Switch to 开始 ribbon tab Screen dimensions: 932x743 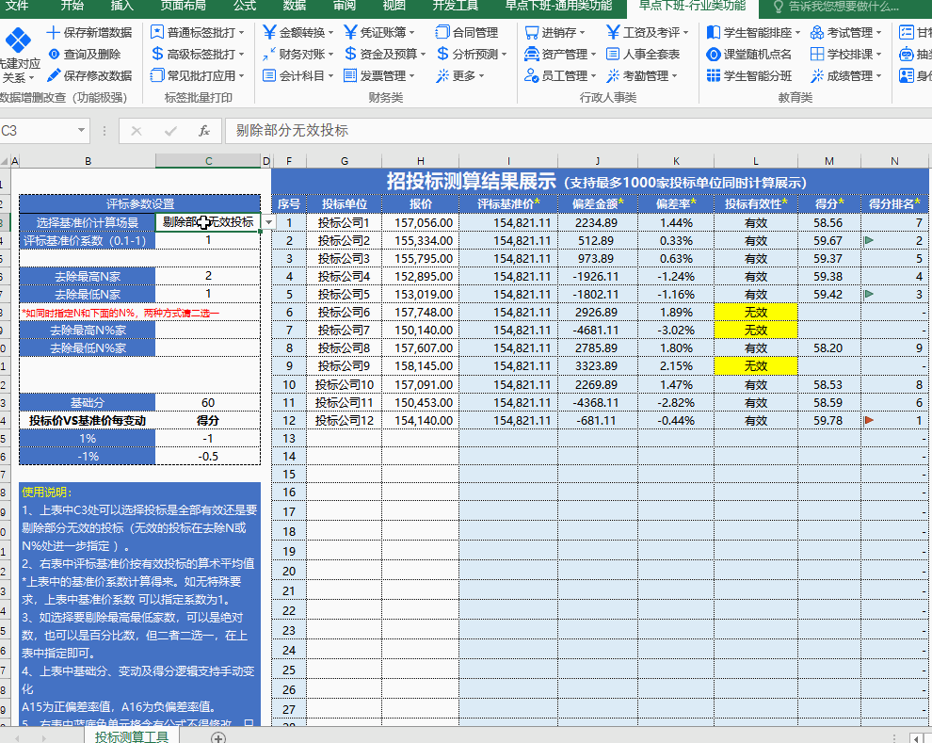(x=72, y=6)
